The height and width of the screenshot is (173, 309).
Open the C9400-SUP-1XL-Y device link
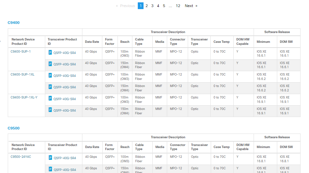click(x=24, y=97)
